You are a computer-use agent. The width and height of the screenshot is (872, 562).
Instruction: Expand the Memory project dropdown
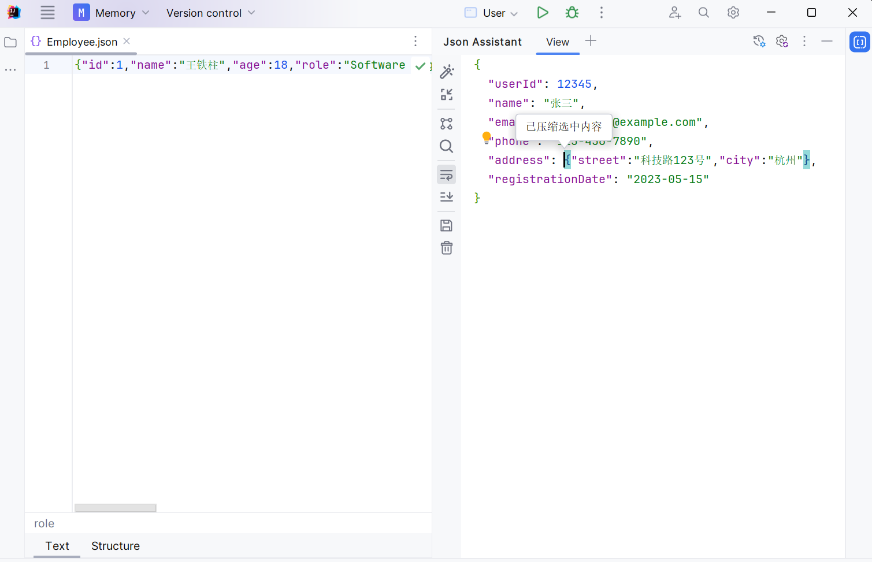coord(112,13)
